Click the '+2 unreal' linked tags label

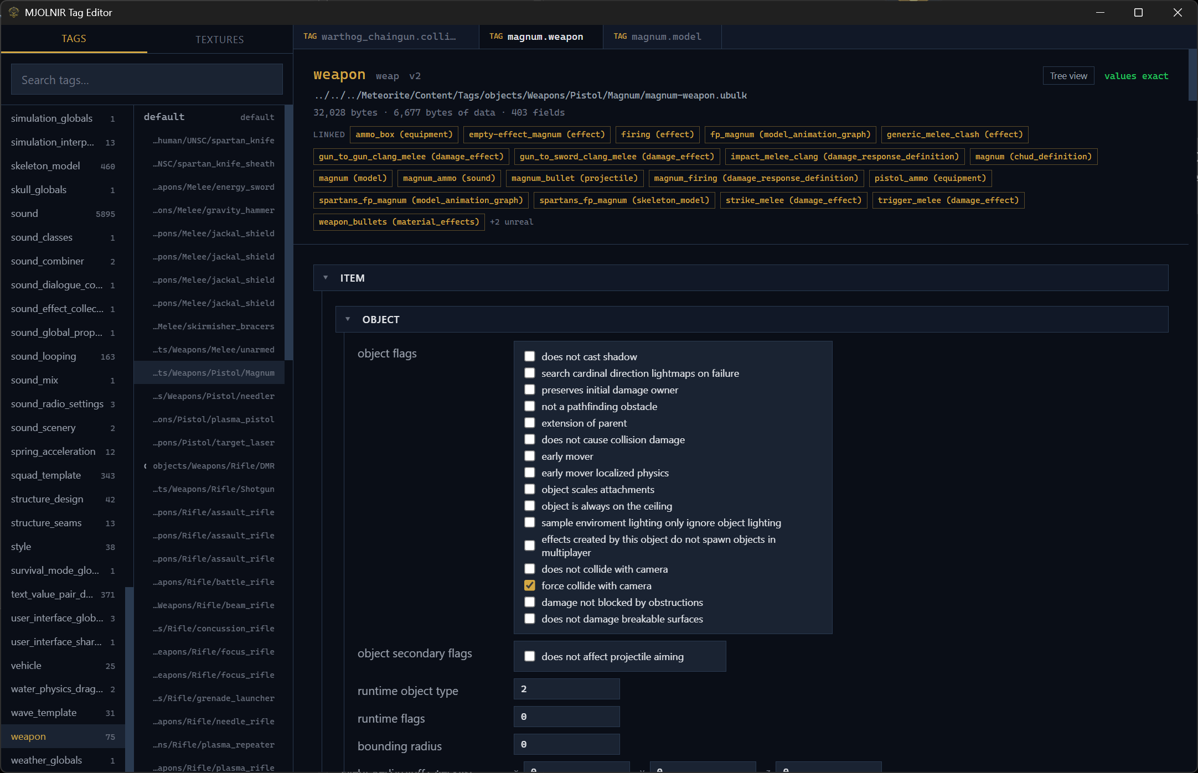tap(512, 222)
